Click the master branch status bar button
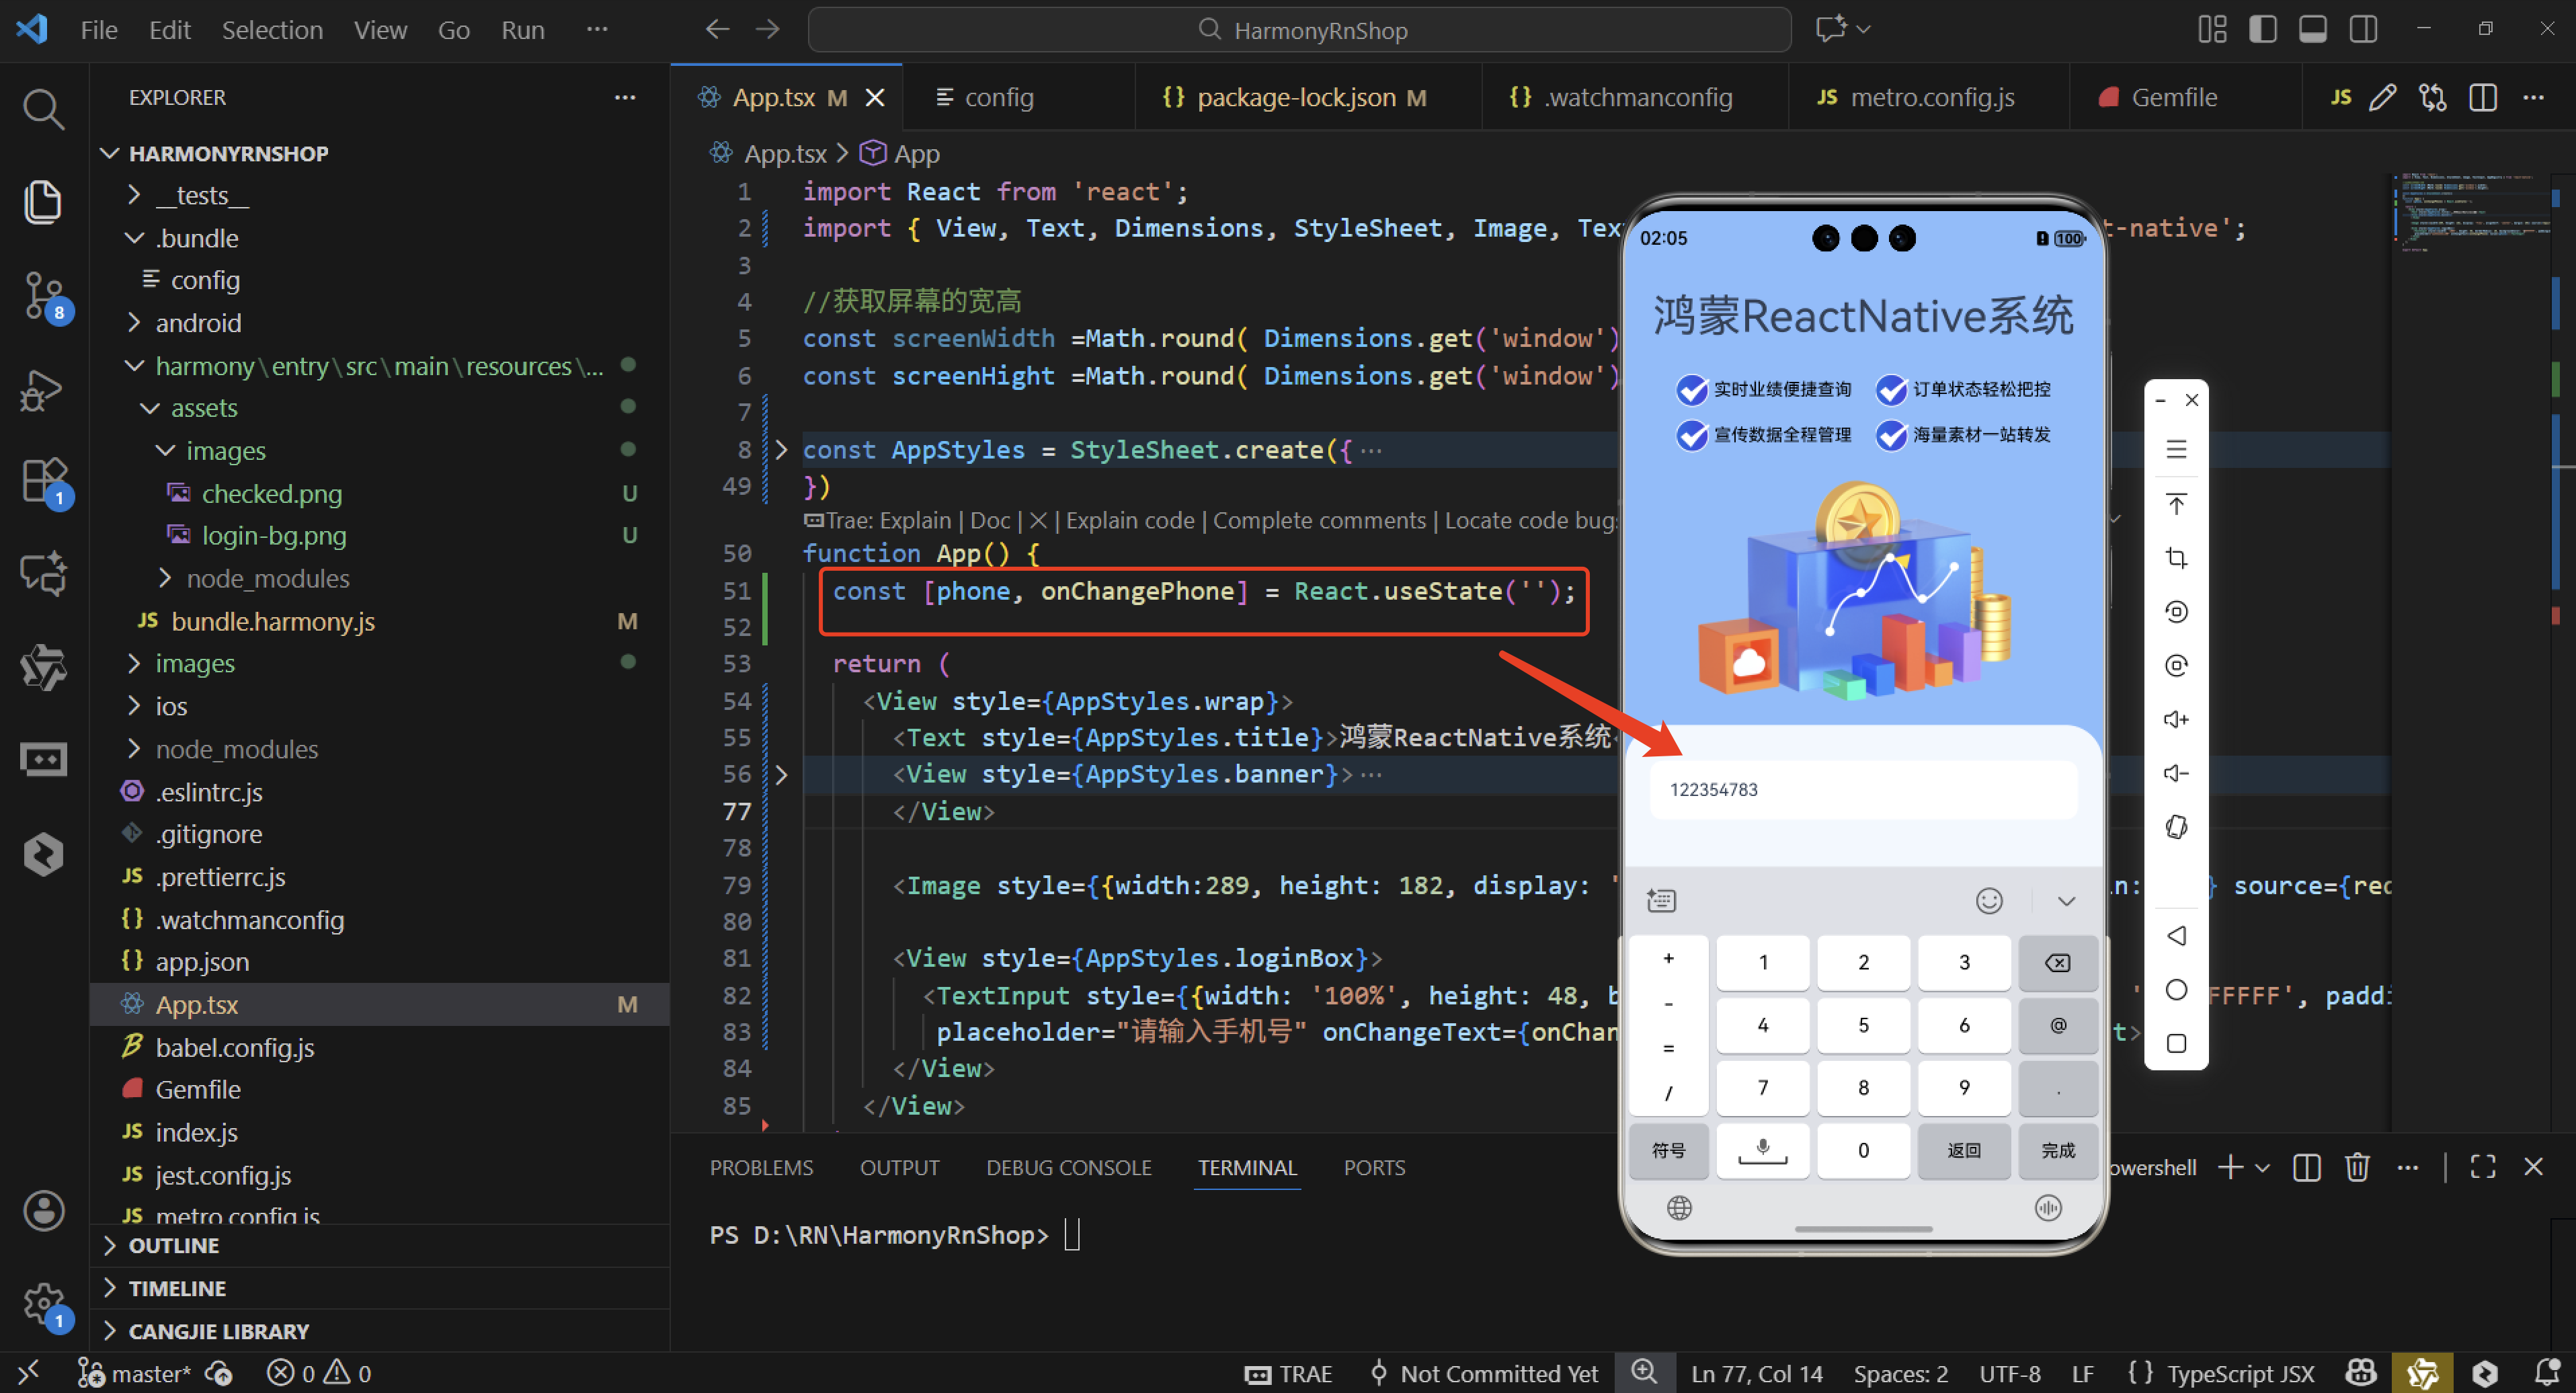Screen dimensions: 2576x1393 point(134,1373)
